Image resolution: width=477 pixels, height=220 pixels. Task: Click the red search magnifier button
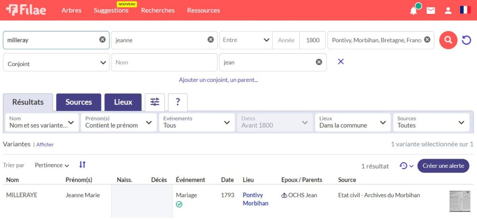click(x=448, y=40)
